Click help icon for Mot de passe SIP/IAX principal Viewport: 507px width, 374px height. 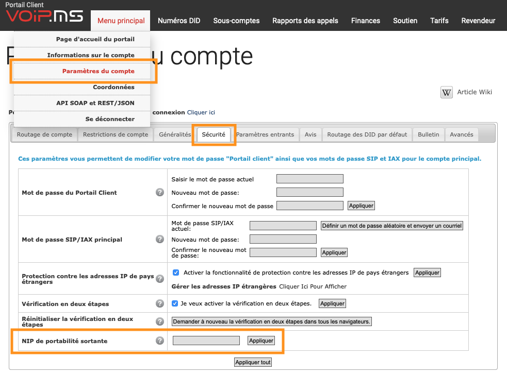coord(160,239)
